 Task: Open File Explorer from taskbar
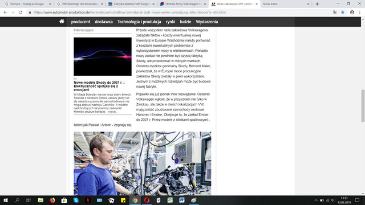click(x=40, y=200)
